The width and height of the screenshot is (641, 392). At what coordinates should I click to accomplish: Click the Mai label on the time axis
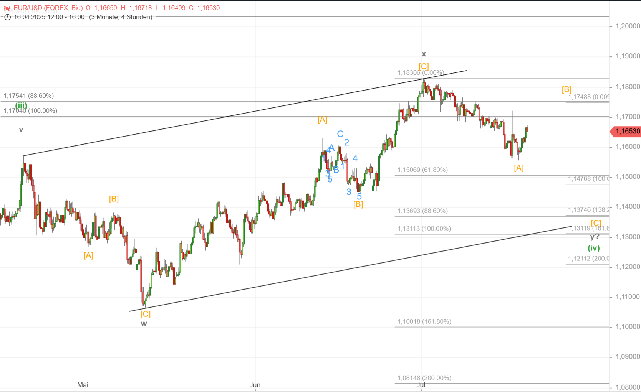point(83,385)
